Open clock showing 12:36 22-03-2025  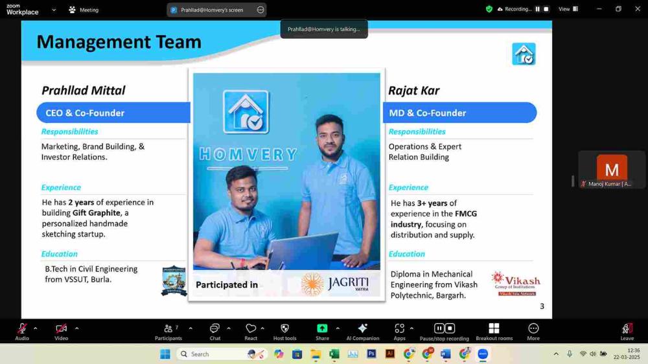click(x=627, y=354)
